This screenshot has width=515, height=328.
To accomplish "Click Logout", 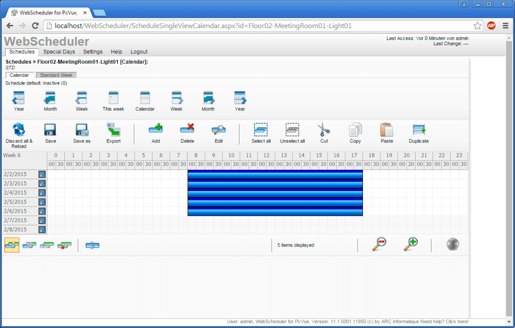I will [139, 52].
